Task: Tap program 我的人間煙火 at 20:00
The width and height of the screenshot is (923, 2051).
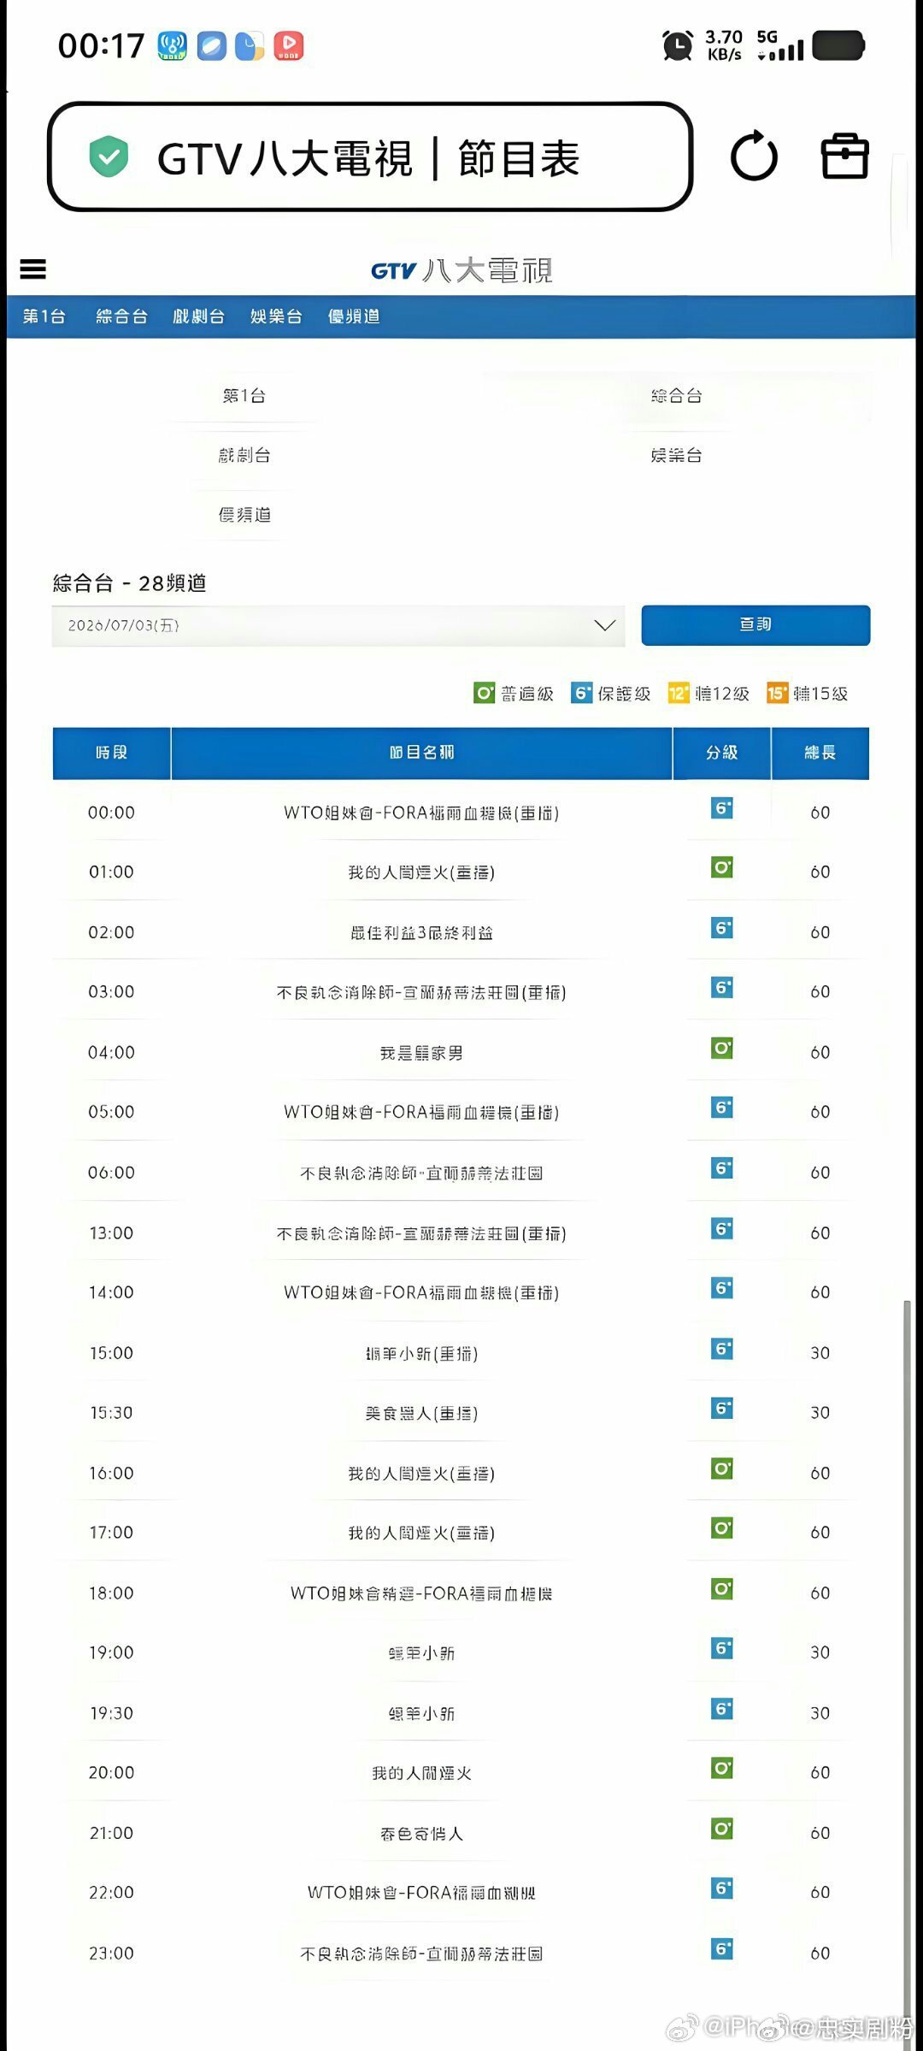Action: 421,1774
